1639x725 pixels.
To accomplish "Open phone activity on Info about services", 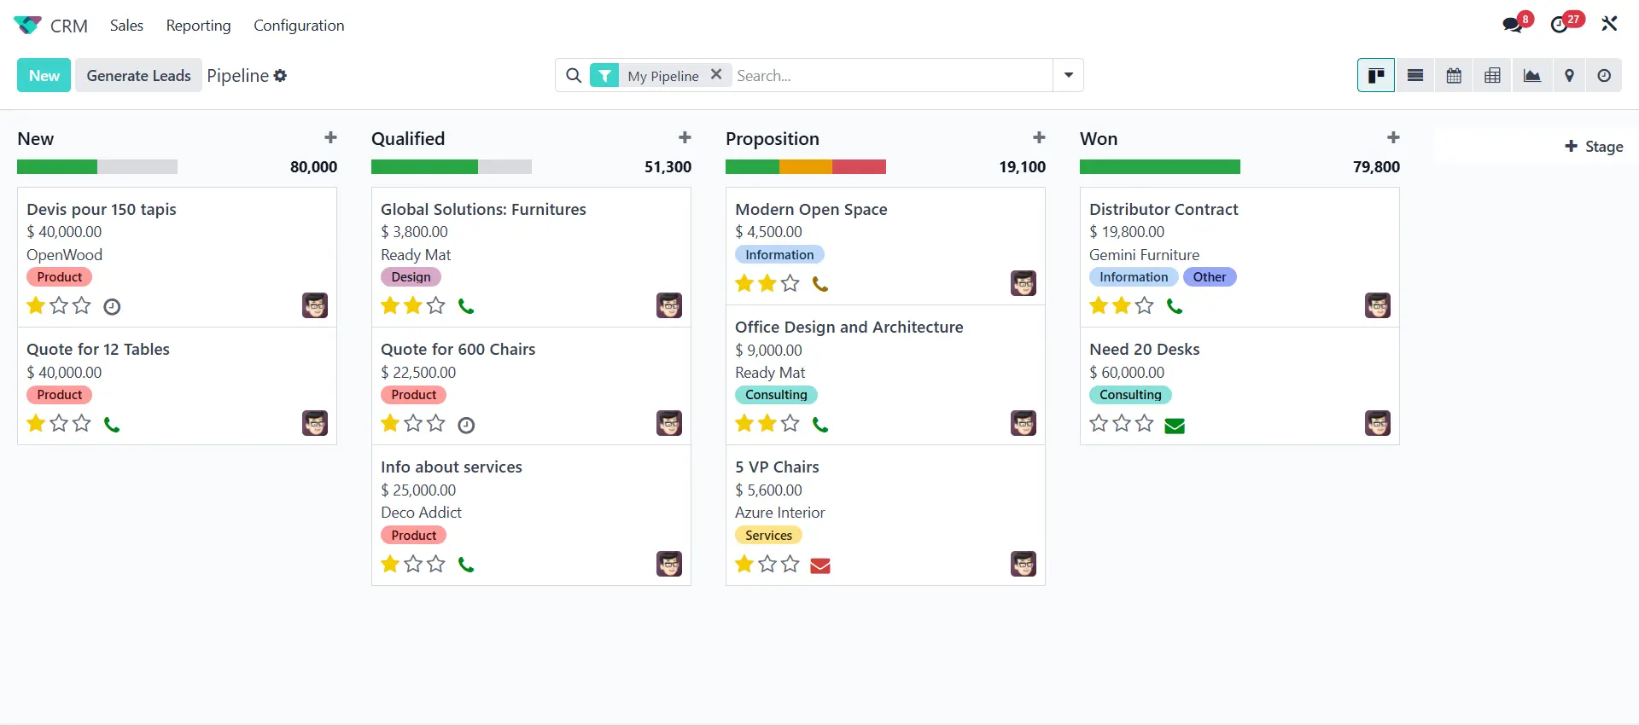I will [x=466, y=565].
